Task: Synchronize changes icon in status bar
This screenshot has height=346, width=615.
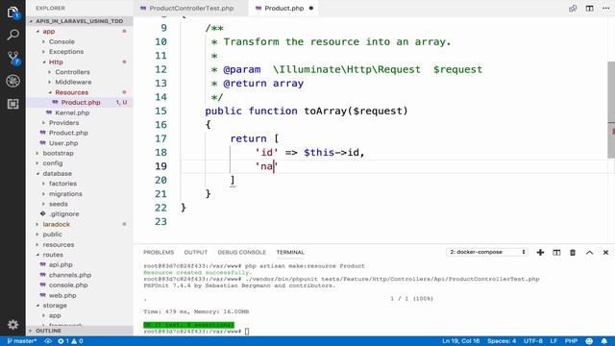Action: pos(48,341)
